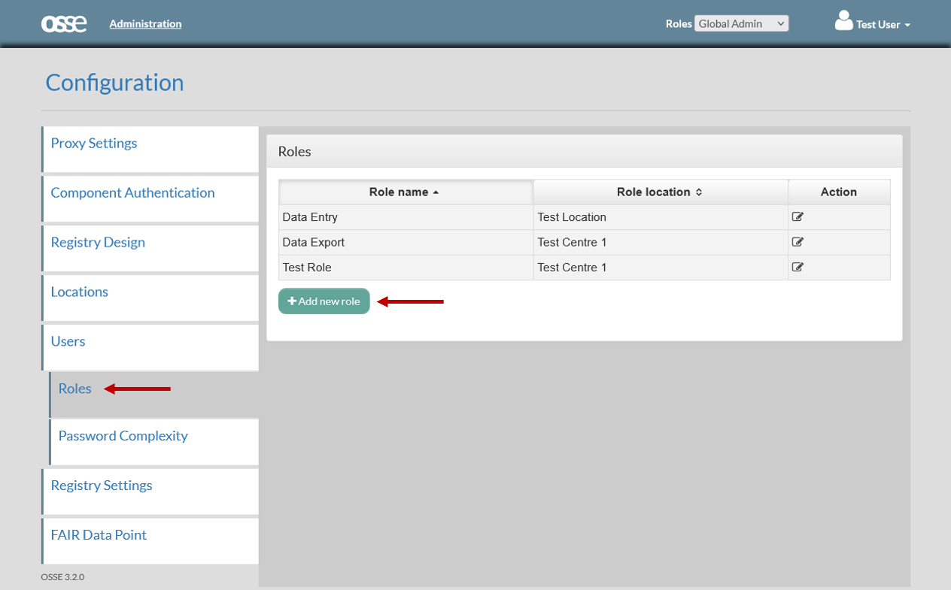Click Add new role button
The width and height of the screenshot is (951, 590).
click(324, 301)
